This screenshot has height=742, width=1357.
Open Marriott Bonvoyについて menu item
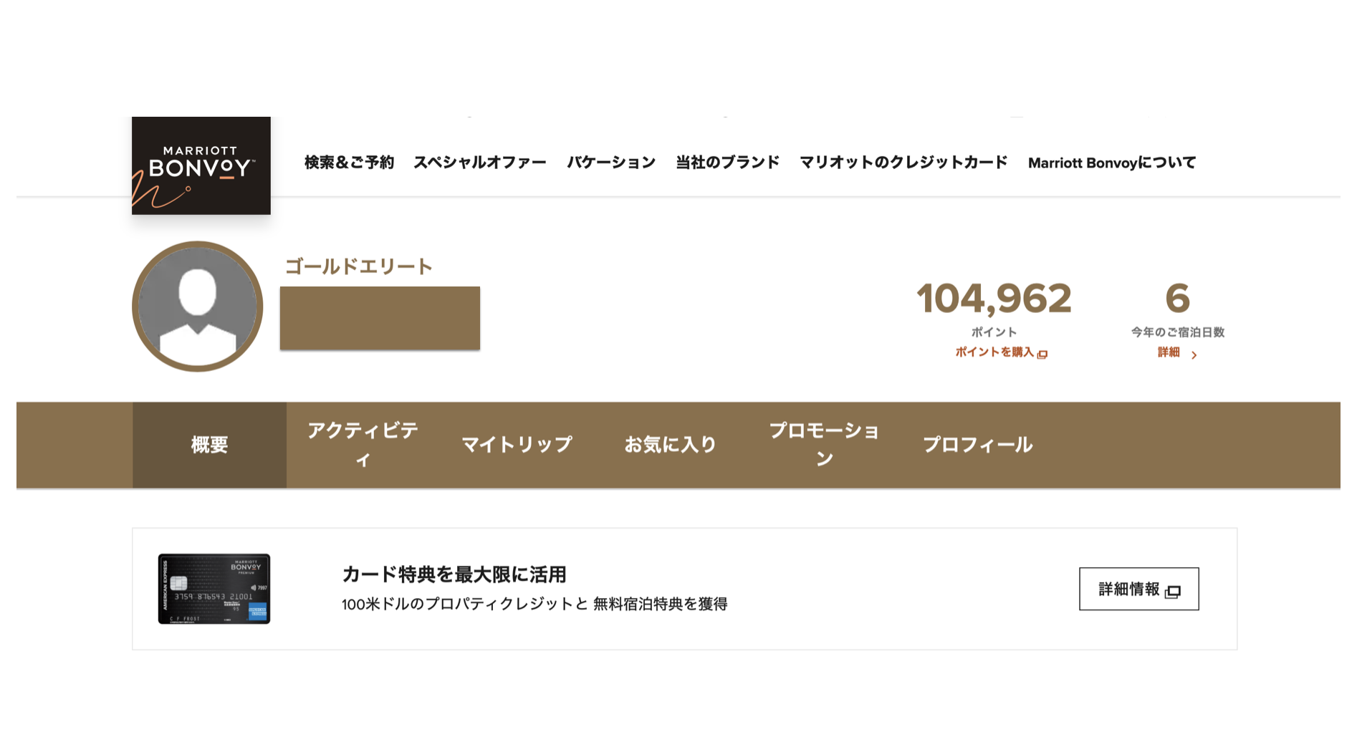click(x=1112, y=163)
